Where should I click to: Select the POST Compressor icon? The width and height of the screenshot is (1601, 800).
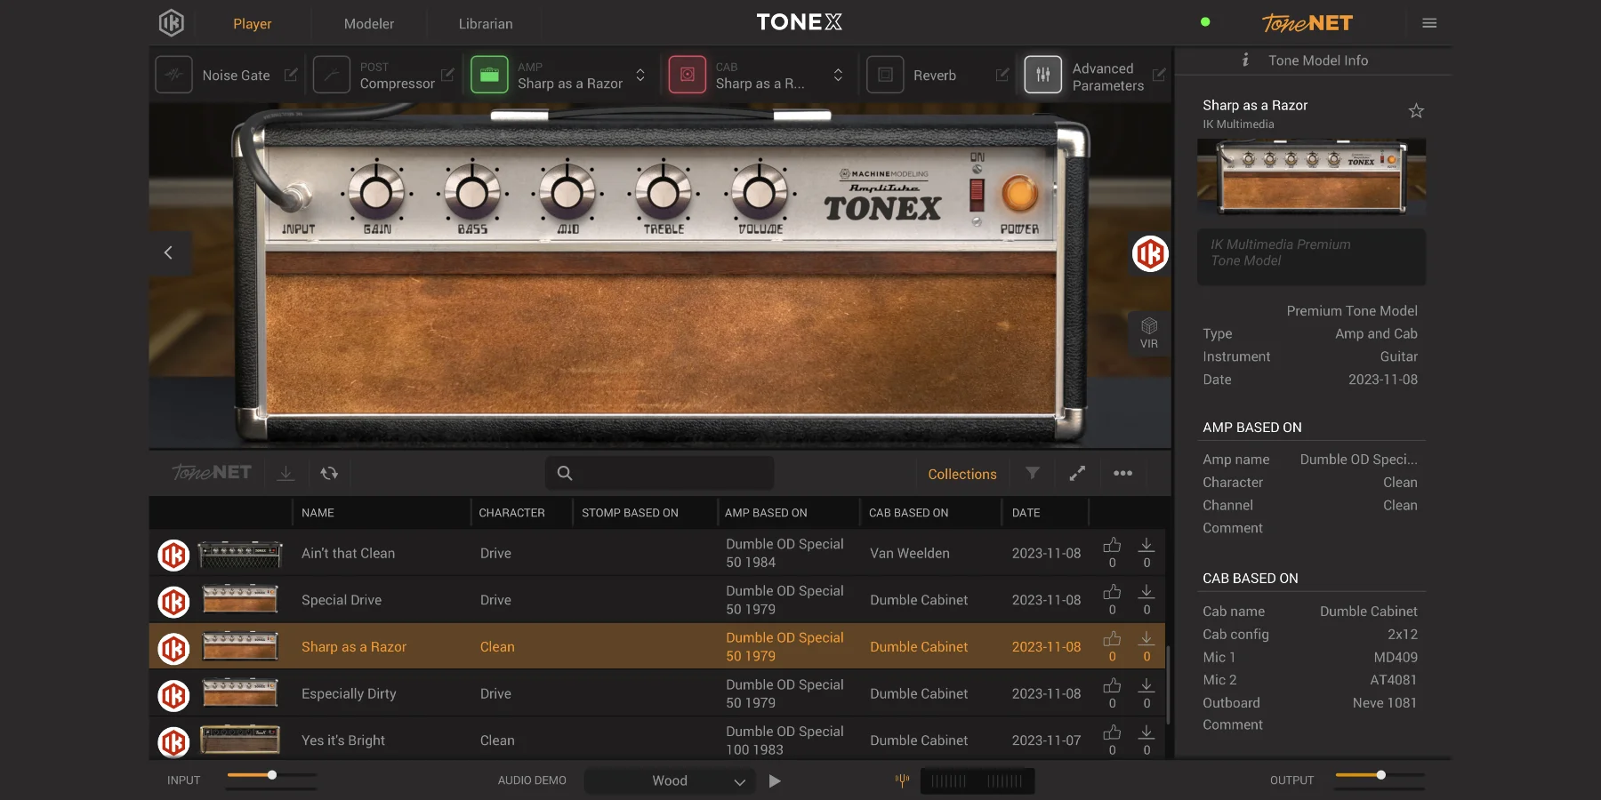tap(331, 75)
